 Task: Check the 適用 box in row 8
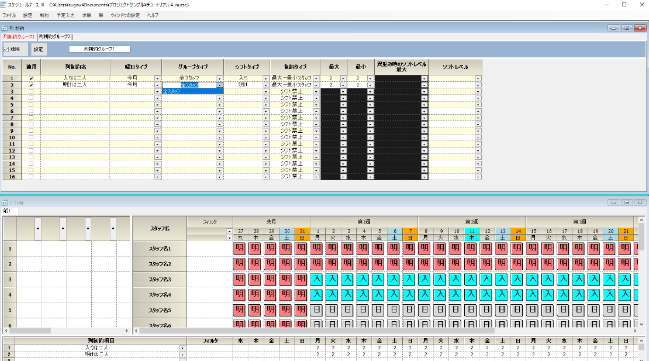click(x=31, y=124)
